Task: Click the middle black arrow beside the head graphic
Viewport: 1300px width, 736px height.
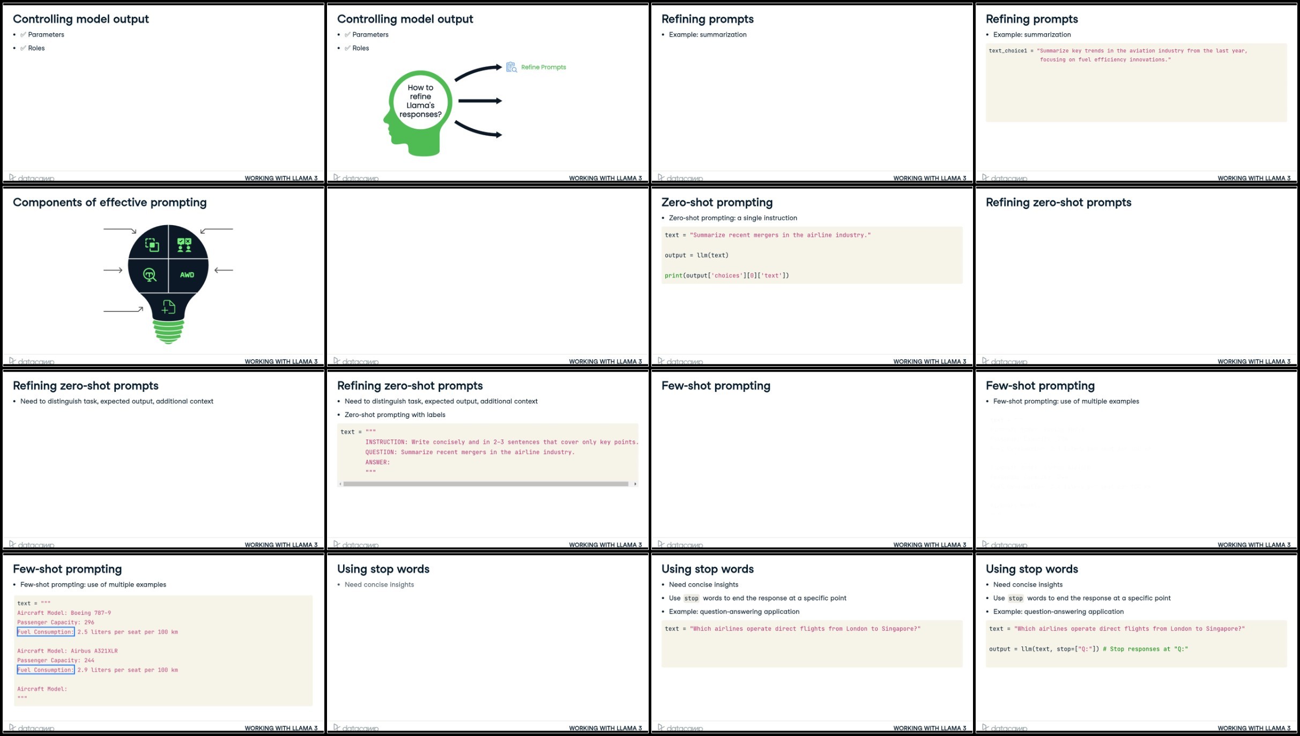Action: [480, 101]
